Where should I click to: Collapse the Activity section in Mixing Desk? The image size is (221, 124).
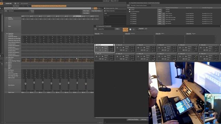[7, 18]
